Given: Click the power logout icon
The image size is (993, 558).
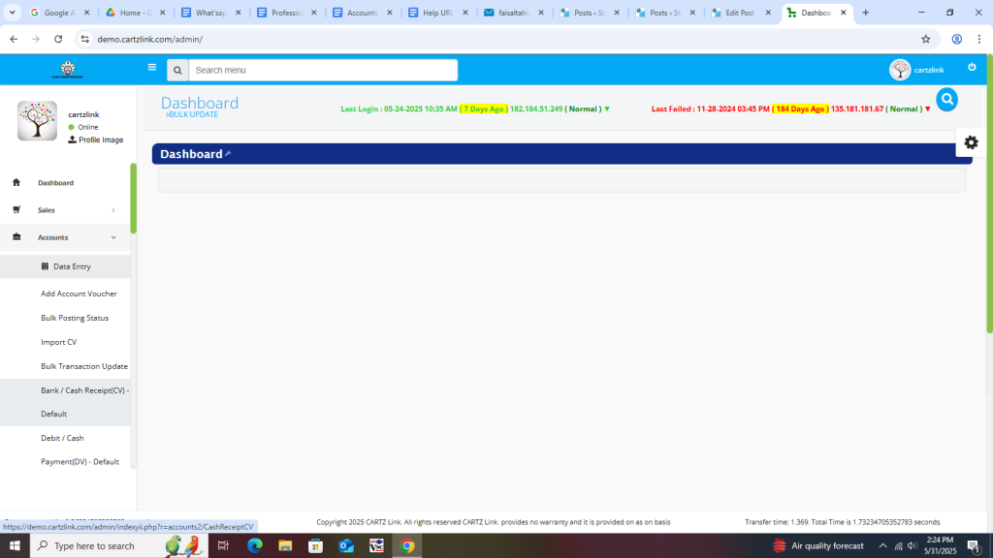Looking at the screenshot, I should coord(972,68).
